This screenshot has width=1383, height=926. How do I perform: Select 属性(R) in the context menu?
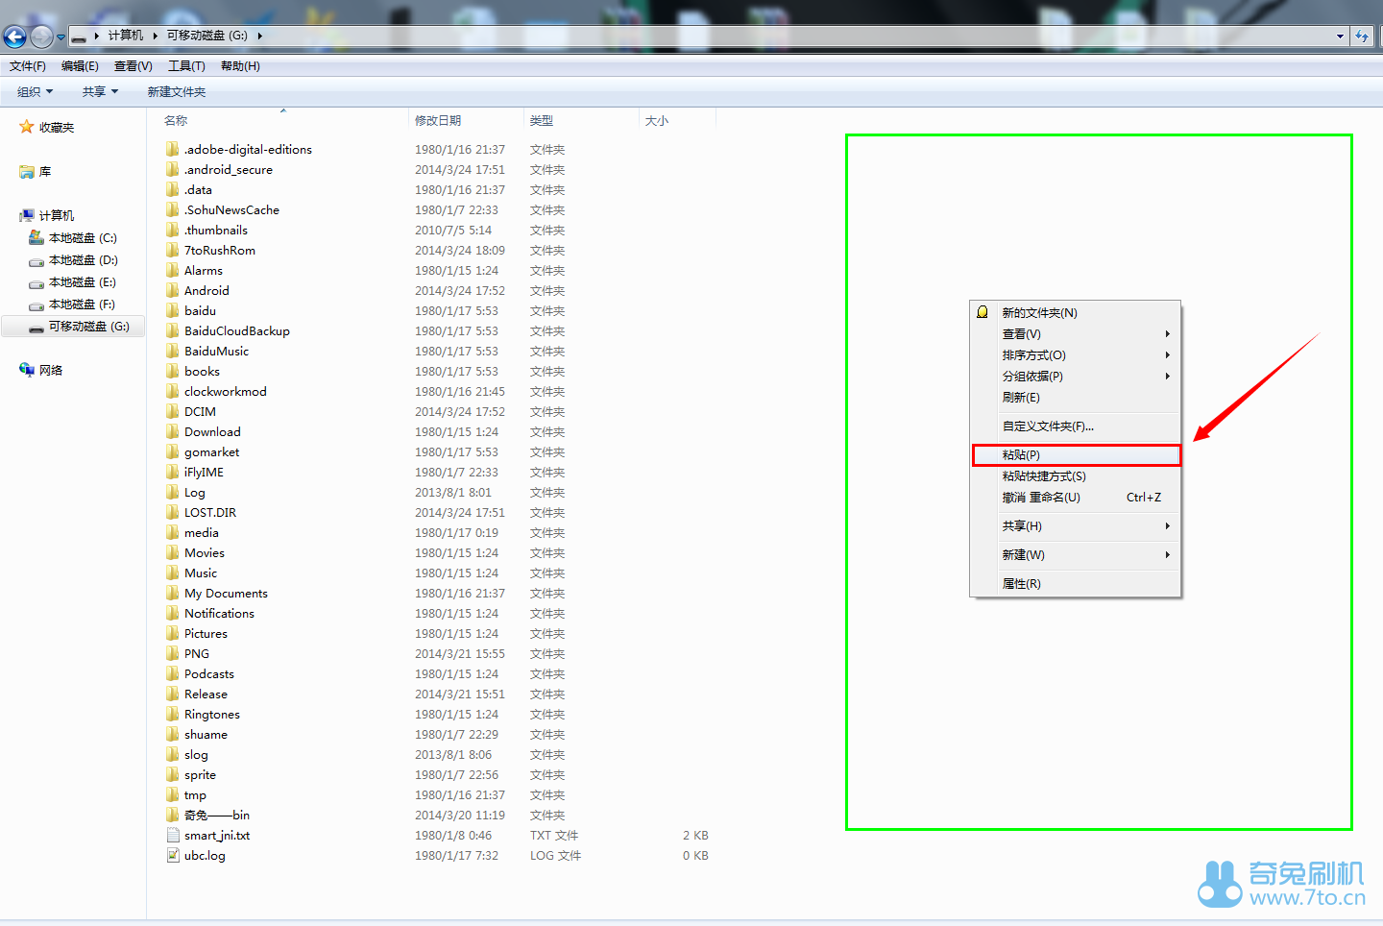pyautogui.click(x=1022, y=584)
